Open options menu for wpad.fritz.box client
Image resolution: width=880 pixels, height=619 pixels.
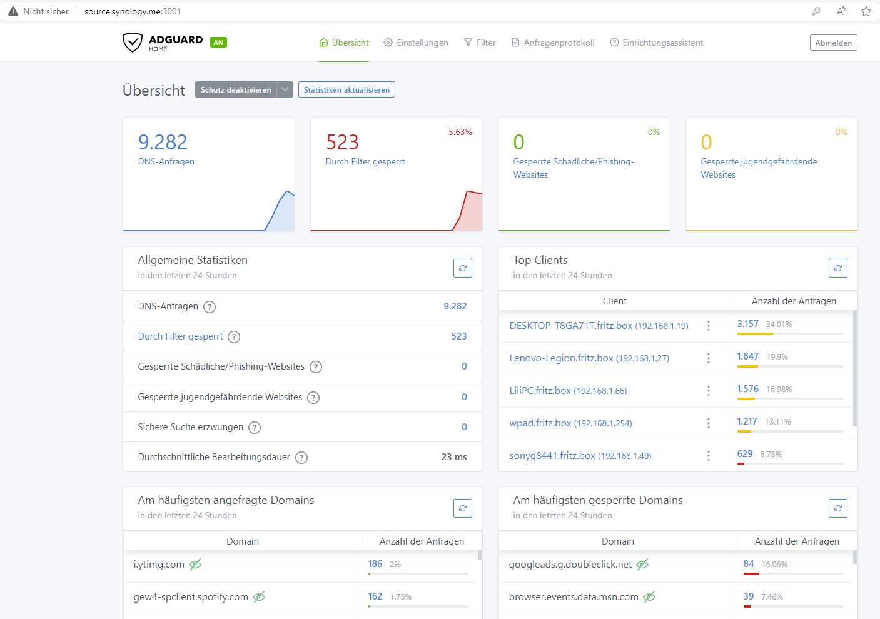tap(708, 423)
